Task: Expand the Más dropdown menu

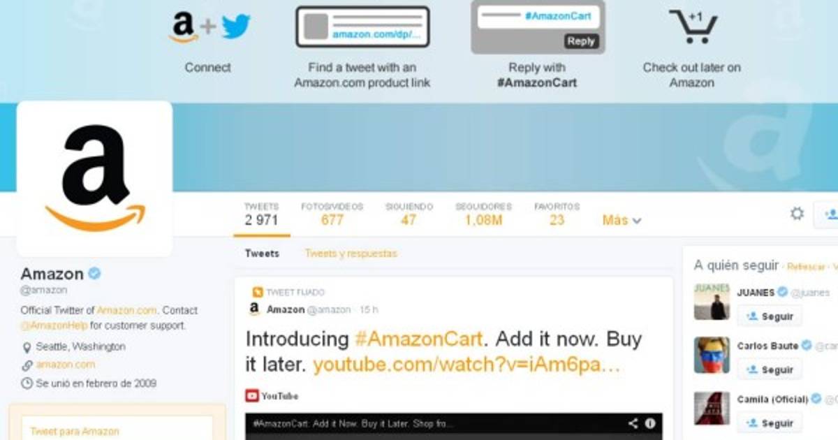Action: 622,220
